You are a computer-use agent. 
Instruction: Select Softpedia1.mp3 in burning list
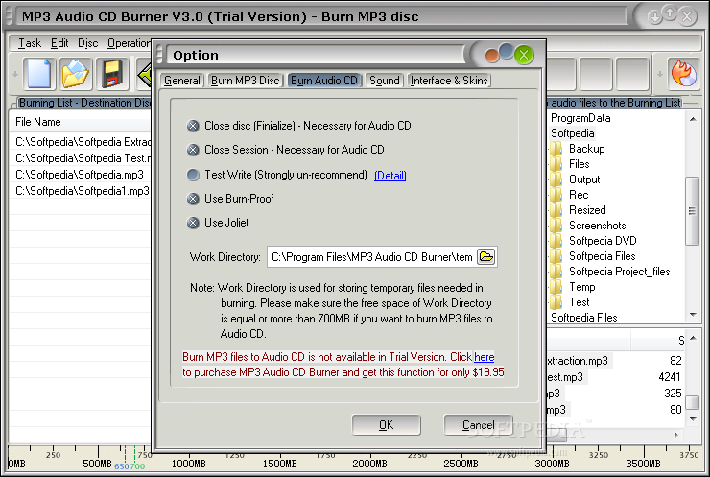80,191
